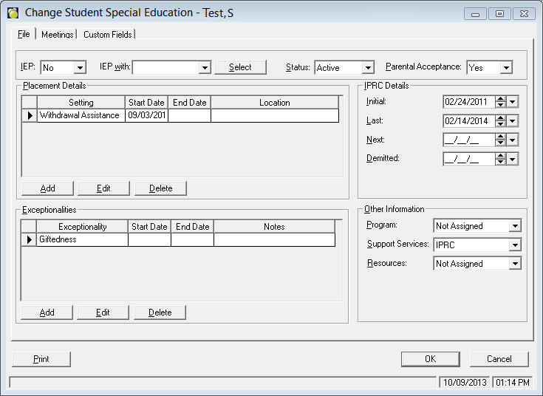Open the Next date calendar dropdown

[513, 140]
